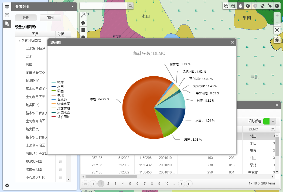Click the search magnifier button
This screenshot has height=192, width=283.
coord(130,6)
